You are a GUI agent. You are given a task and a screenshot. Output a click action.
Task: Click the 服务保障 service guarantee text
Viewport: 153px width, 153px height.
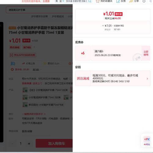click(27, 131)
